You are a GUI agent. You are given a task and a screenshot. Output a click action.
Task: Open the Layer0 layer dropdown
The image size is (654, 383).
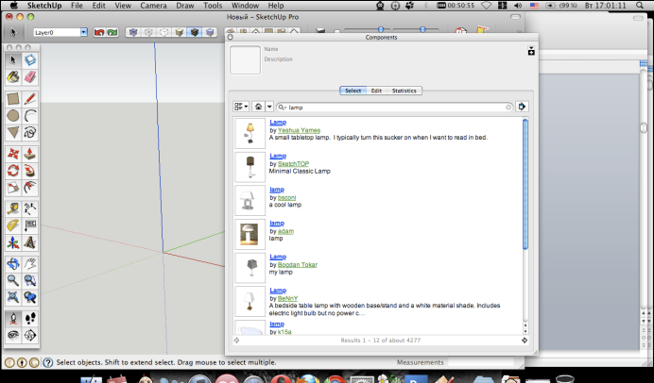(83, 32)
